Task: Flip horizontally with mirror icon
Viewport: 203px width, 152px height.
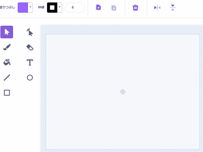Action: 157,7
